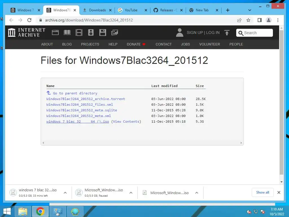Download the archive.torrent file
289x217 pixels.
click(x=86, y=99)
